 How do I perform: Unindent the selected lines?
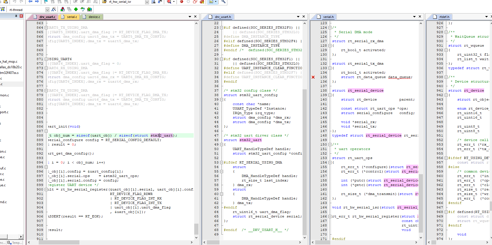click(x=82, y=1)
